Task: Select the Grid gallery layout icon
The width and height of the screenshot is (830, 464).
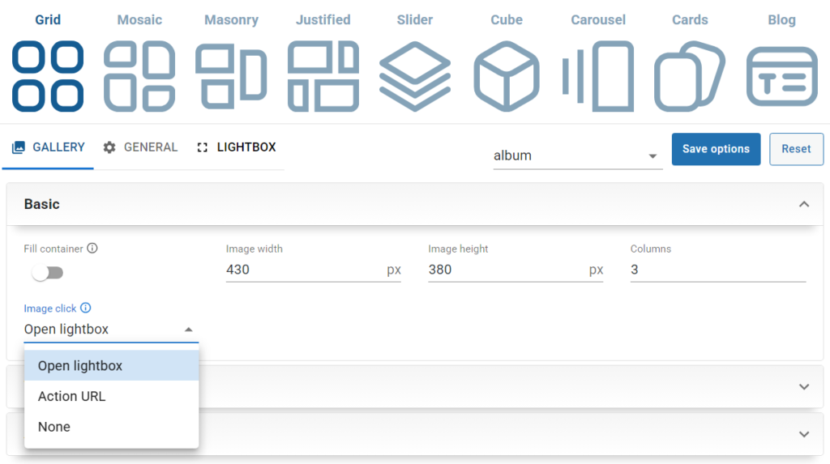Action: click(x=48, y=76)
